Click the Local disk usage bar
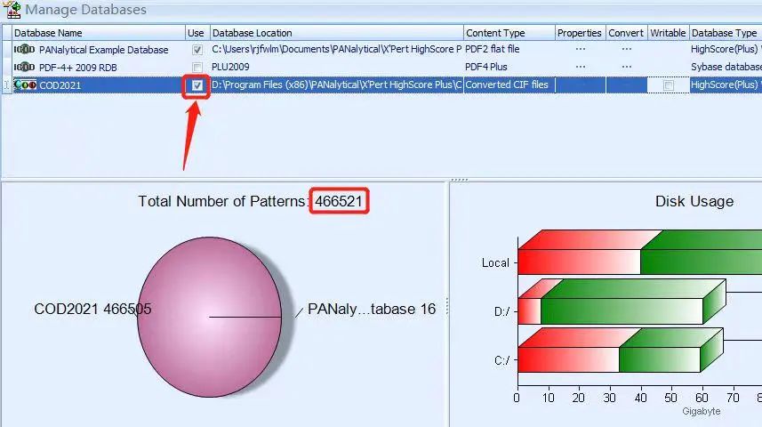762x427 pixels. [x=640, y=253]
